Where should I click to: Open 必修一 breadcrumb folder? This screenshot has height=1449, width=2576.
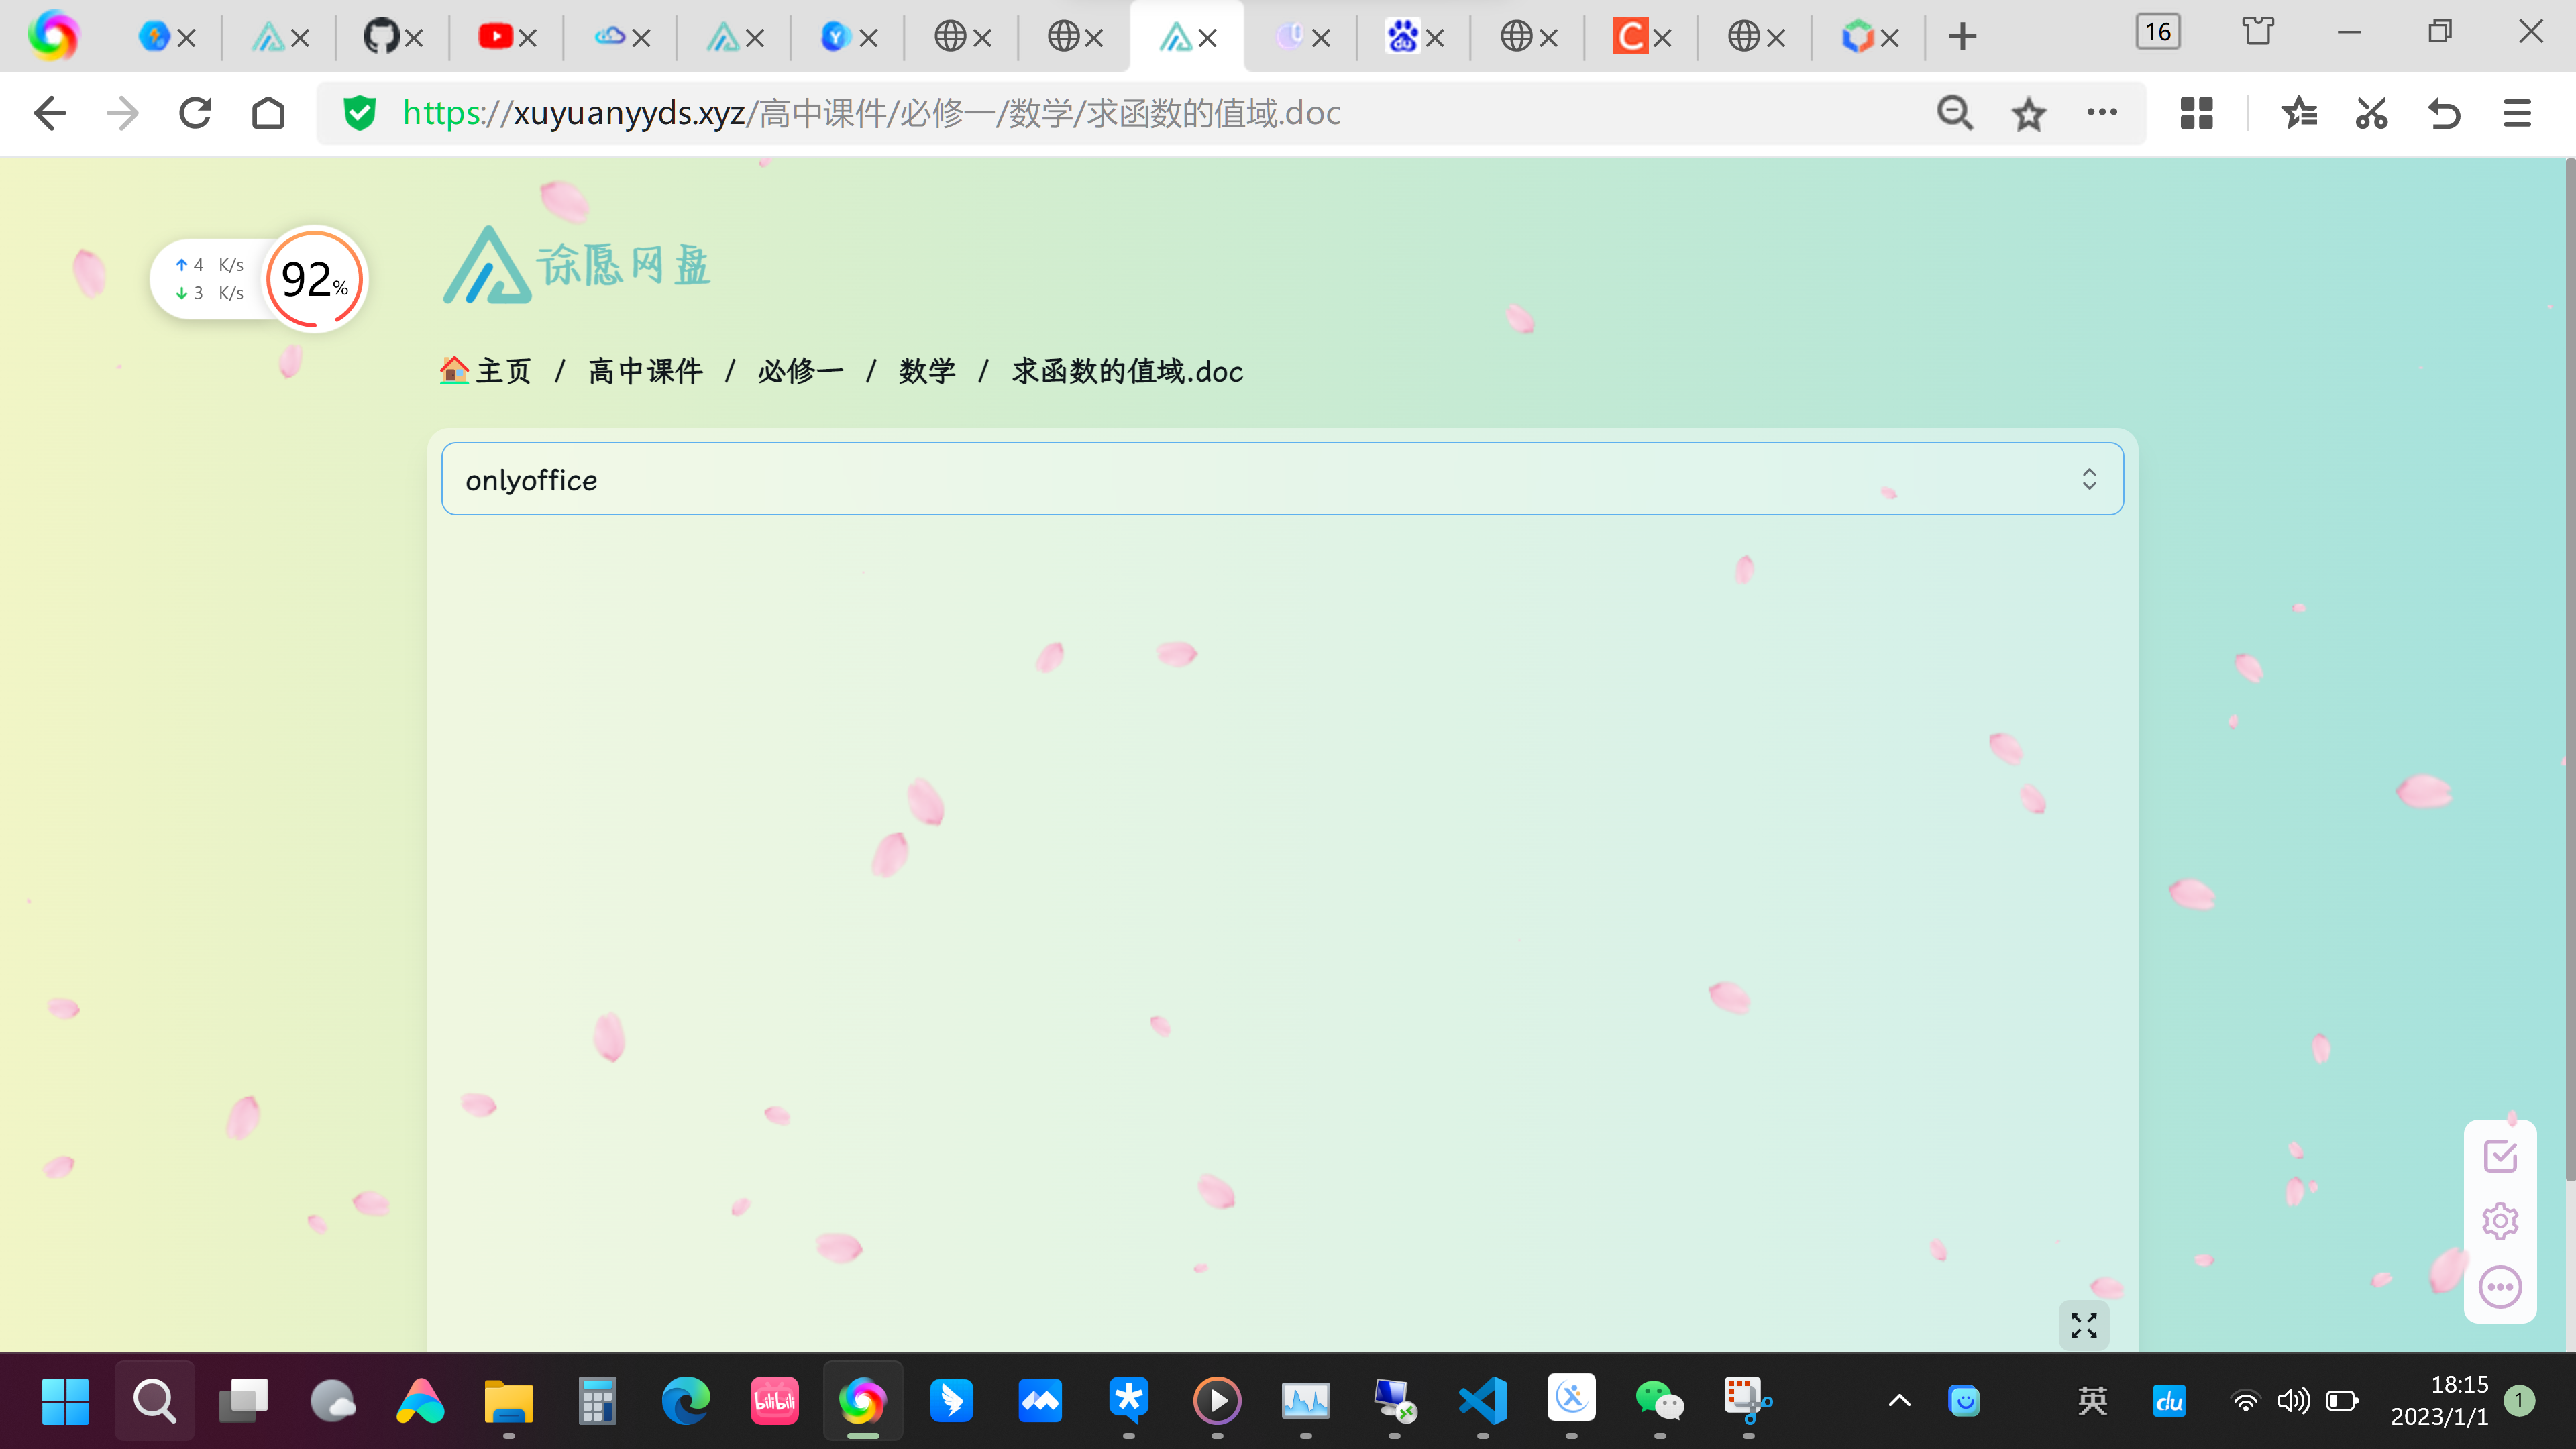(801, 371)
